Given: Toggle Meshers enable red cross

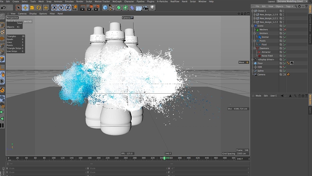Looking at the screenshot, I should (x=285, y=30).
